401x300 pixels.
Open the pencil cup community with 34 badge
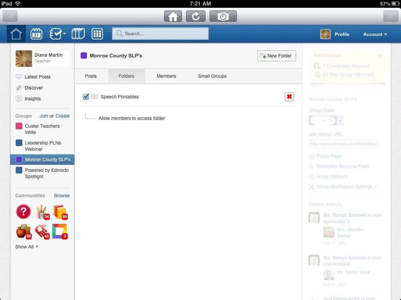click(43, 212)
